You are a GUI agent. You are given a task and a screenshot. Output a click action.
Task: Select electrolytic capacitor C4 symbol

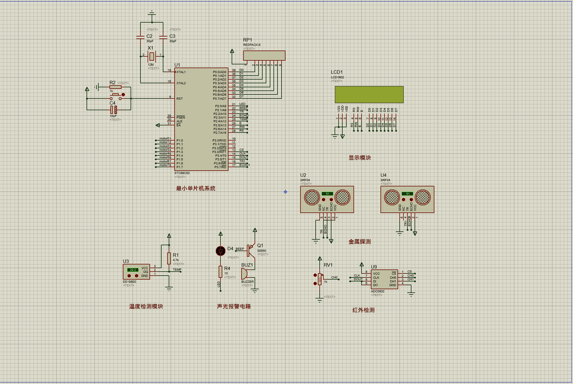point(113,110)
